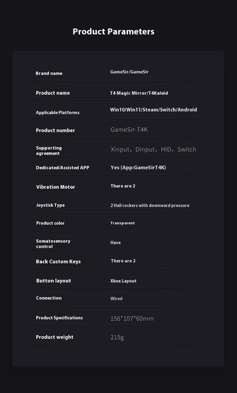Select the Joystick Type label
The image size is (237, 393).
click(x=50, y=205)
